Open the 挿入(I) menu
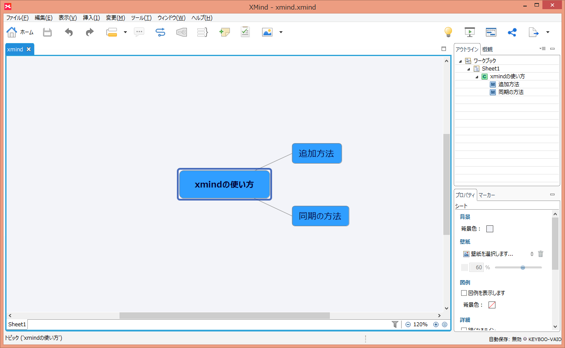Image resolution: width=565 pixels, height=348 pixels. tap(91, 18)
